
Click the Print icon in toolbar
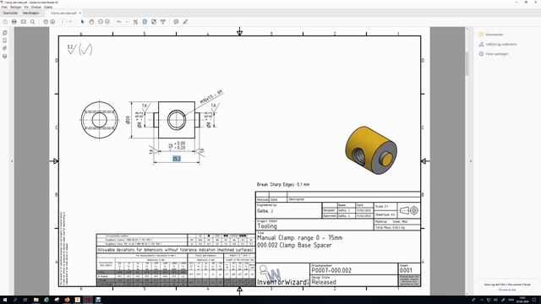[14, 22]
